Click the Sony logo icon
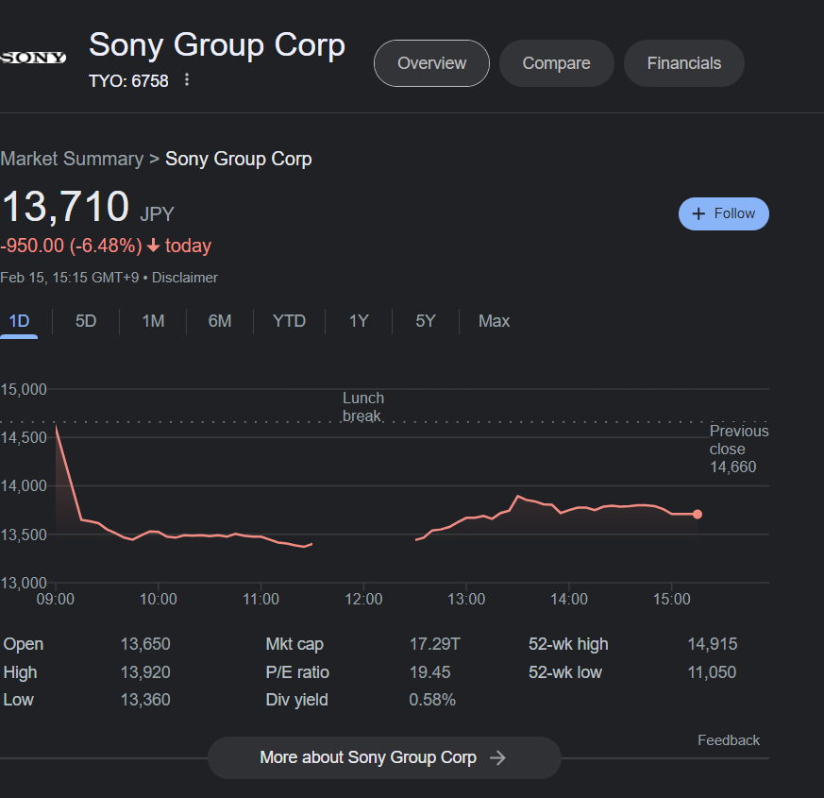 (34, 58)
